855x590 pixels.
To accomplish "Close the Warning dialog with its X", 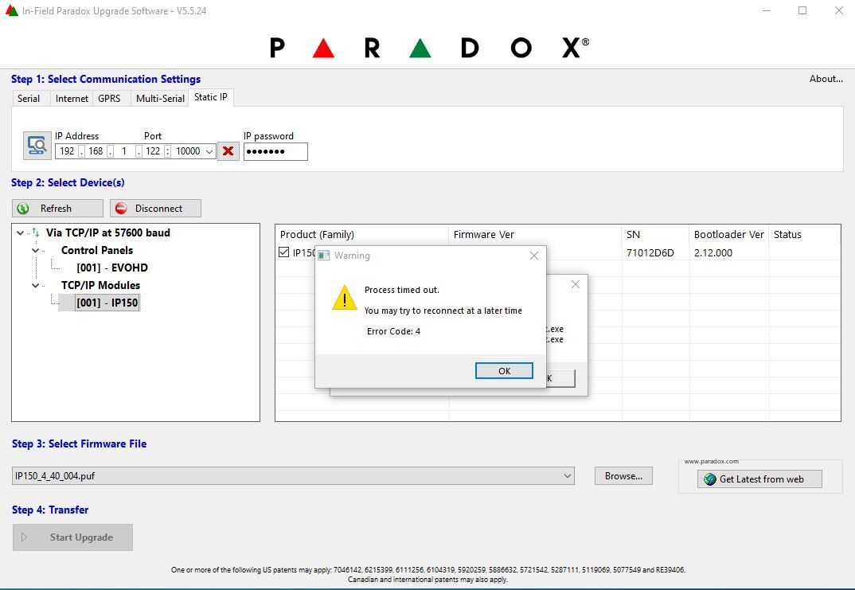I will click(x=534, y=256).
